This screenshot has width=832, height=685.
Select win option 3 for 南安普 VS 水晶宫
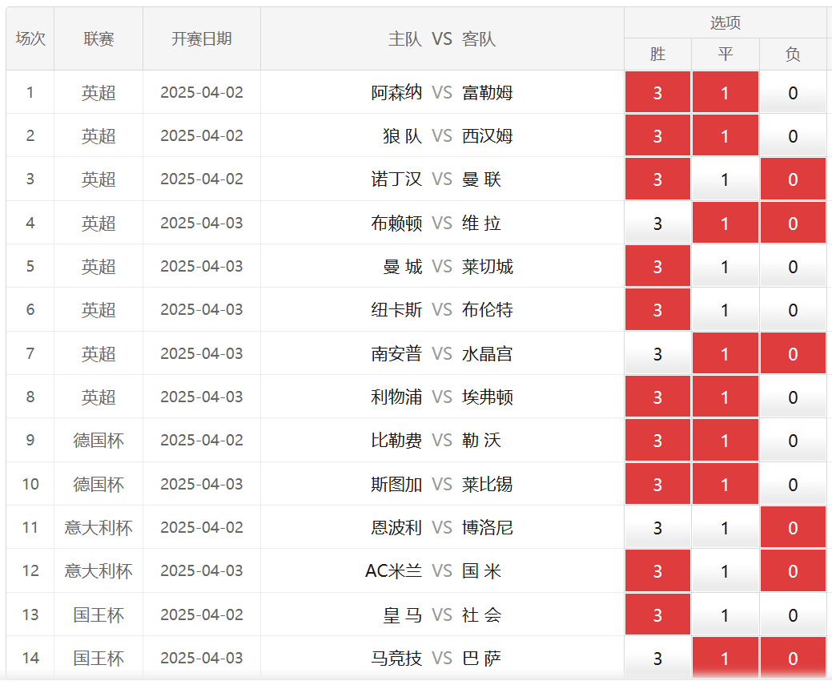tap(657, 353)
